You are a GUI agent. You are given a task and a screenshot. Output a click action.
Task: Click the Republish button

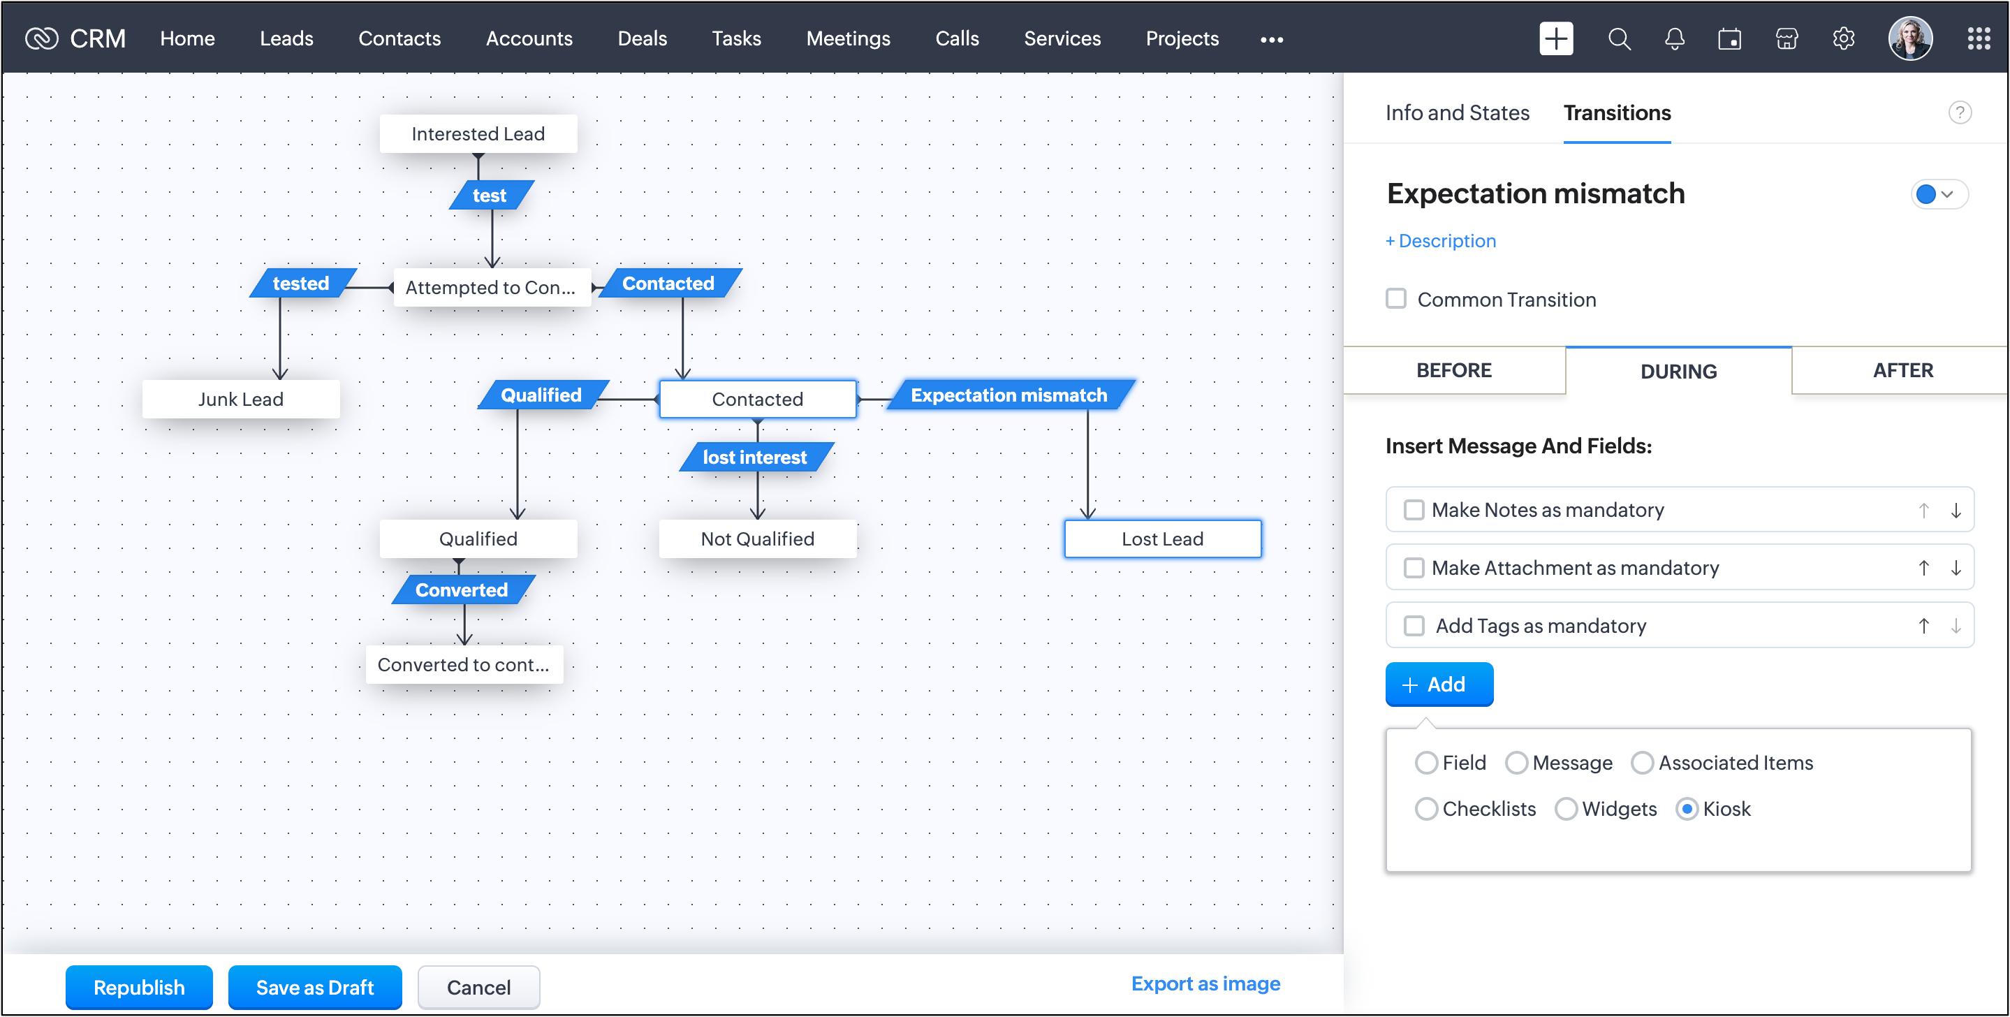139,988
